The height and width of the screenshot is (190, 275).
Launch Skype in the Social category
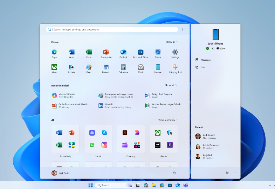104,133
